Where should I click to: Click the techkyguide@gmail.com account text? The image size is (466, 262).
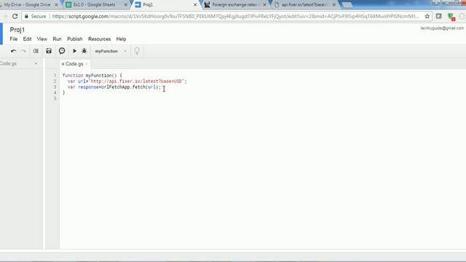pyautogui.click(x=442, y=28)
